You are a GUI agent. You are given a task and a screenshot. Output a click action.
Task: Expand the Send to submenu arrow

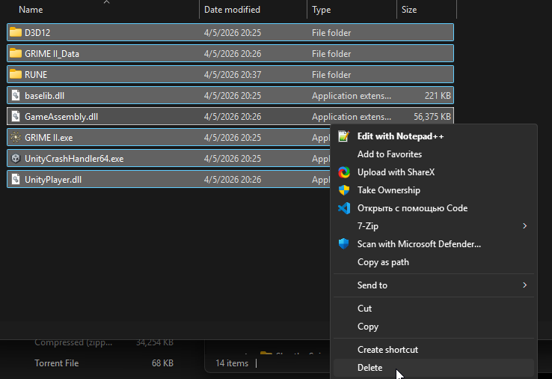(524, 285)
